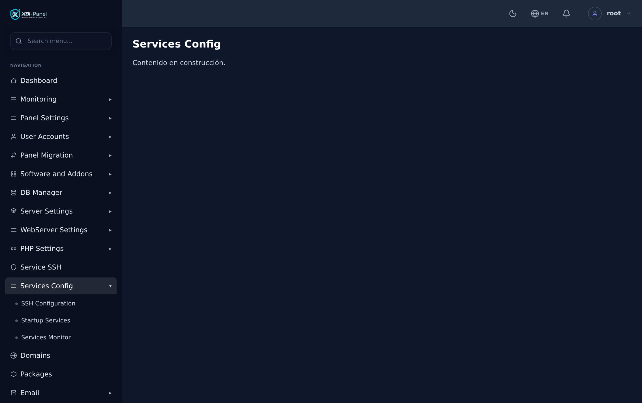Go to Packages menu item

pos(61,374)
